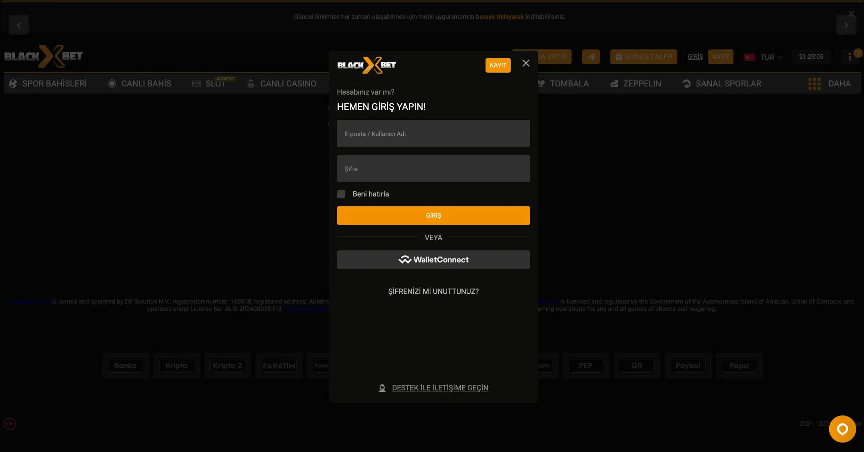The image size is (864, 452).
Task: Click the virtual sports icon
Action: [x=686, y=83]
